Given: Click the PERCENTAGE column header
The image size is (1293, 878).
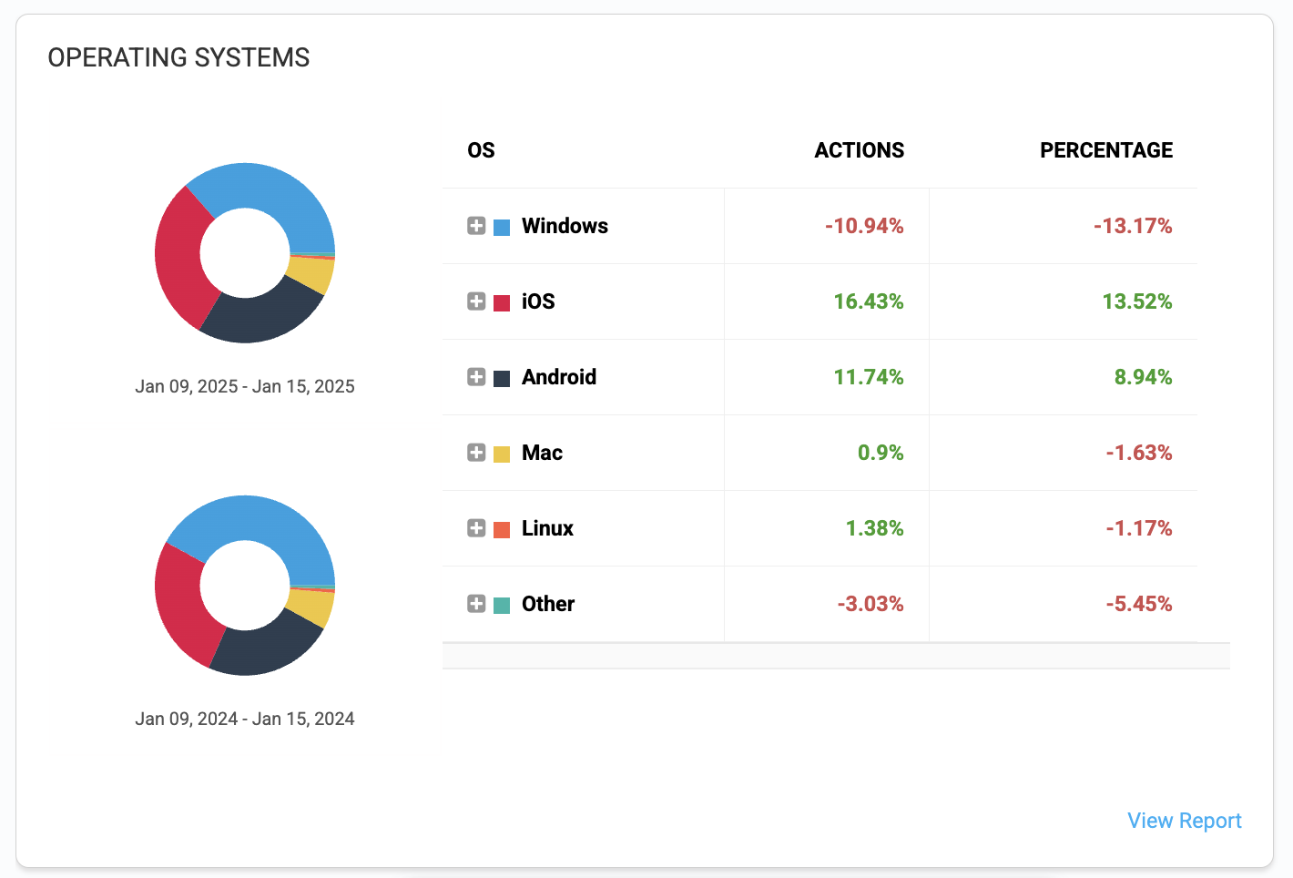Looking at the screenshot, I should 1105,150.
